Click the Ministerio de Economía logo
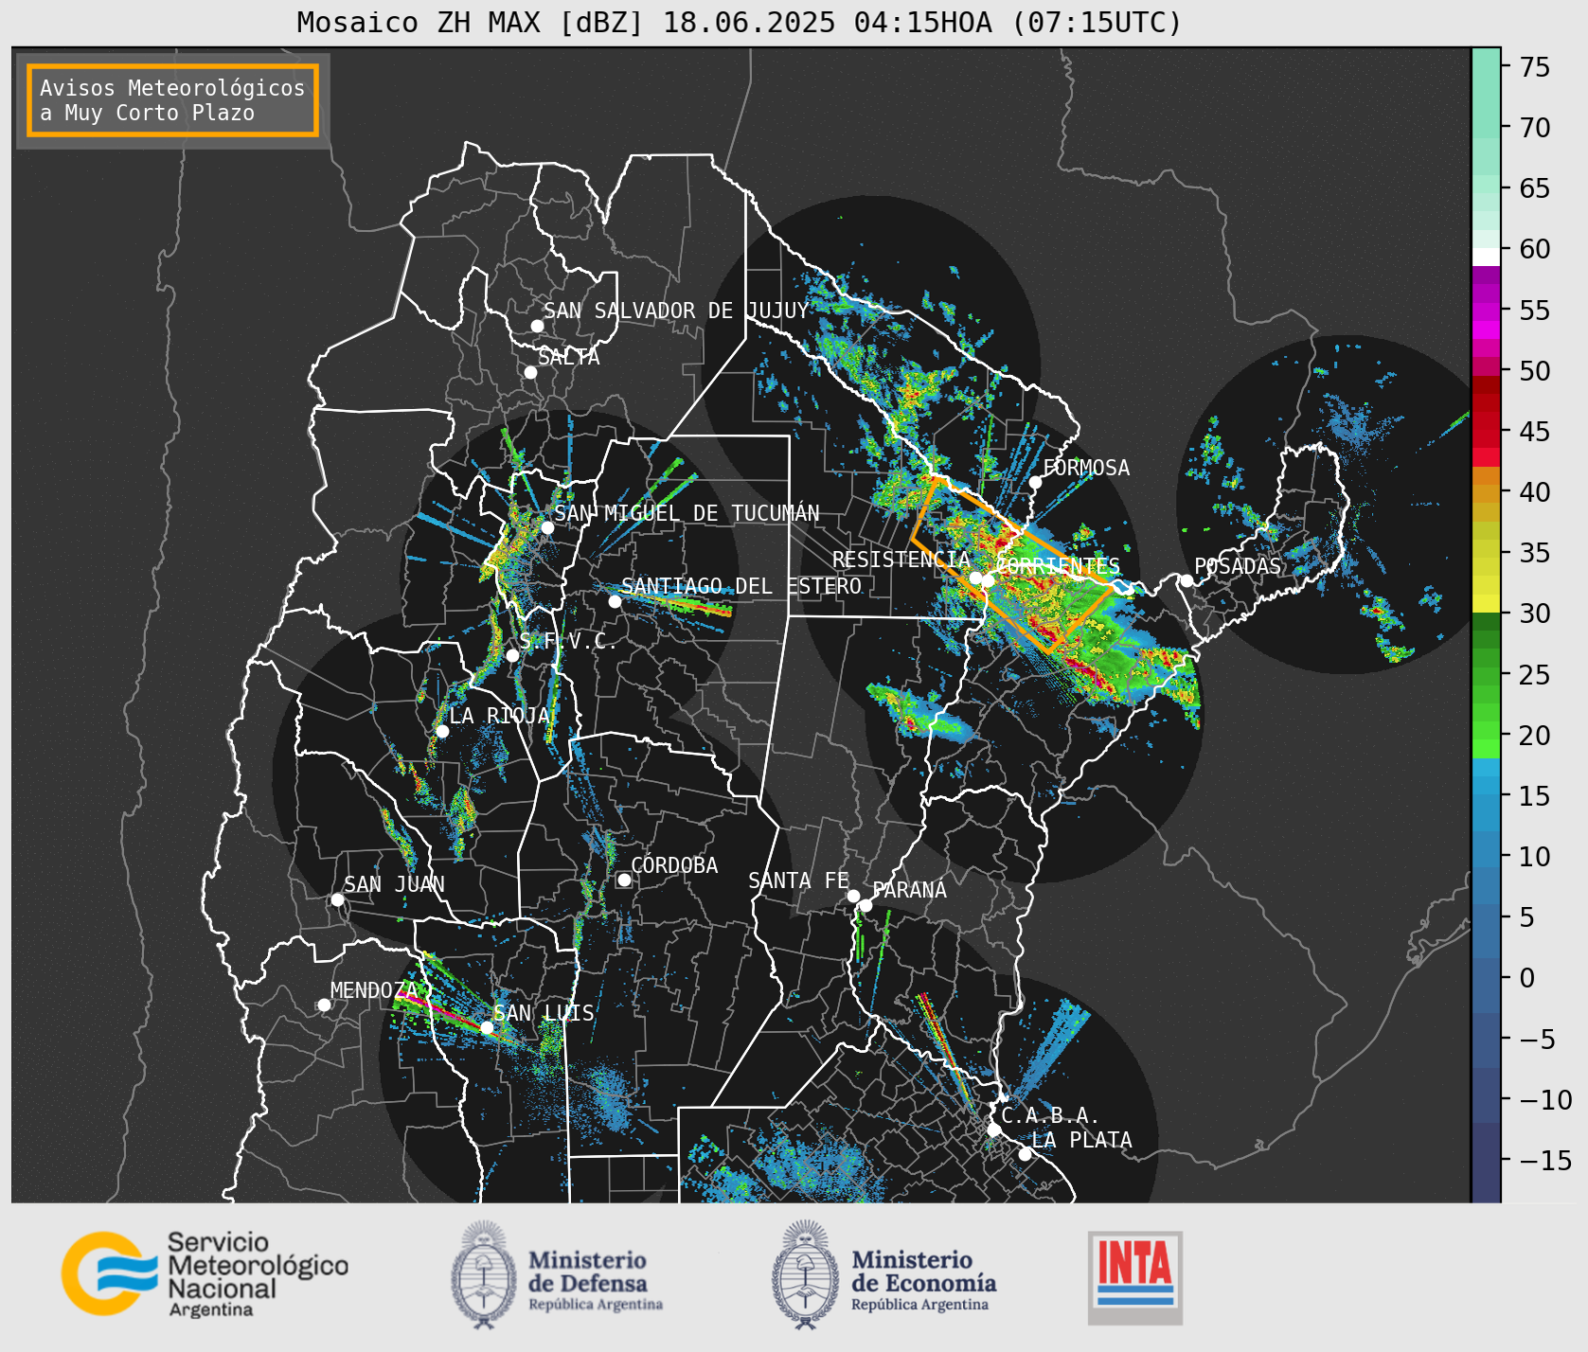The width and height of the screenshot is (1588, 1352). (883, 1274)
